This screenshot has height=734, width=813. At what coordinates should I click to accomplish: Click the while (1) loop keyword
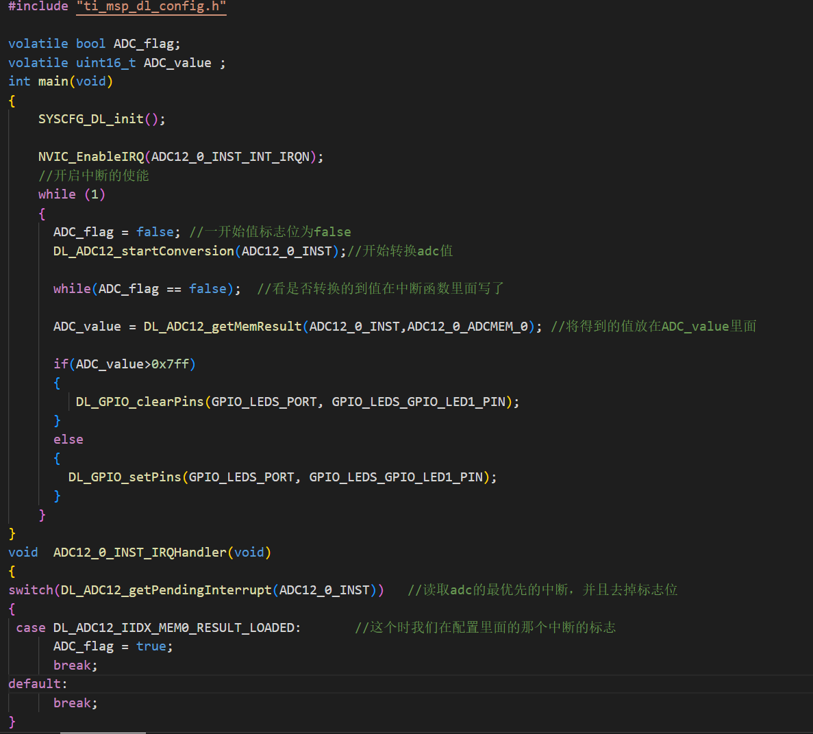tap(58, 194)
